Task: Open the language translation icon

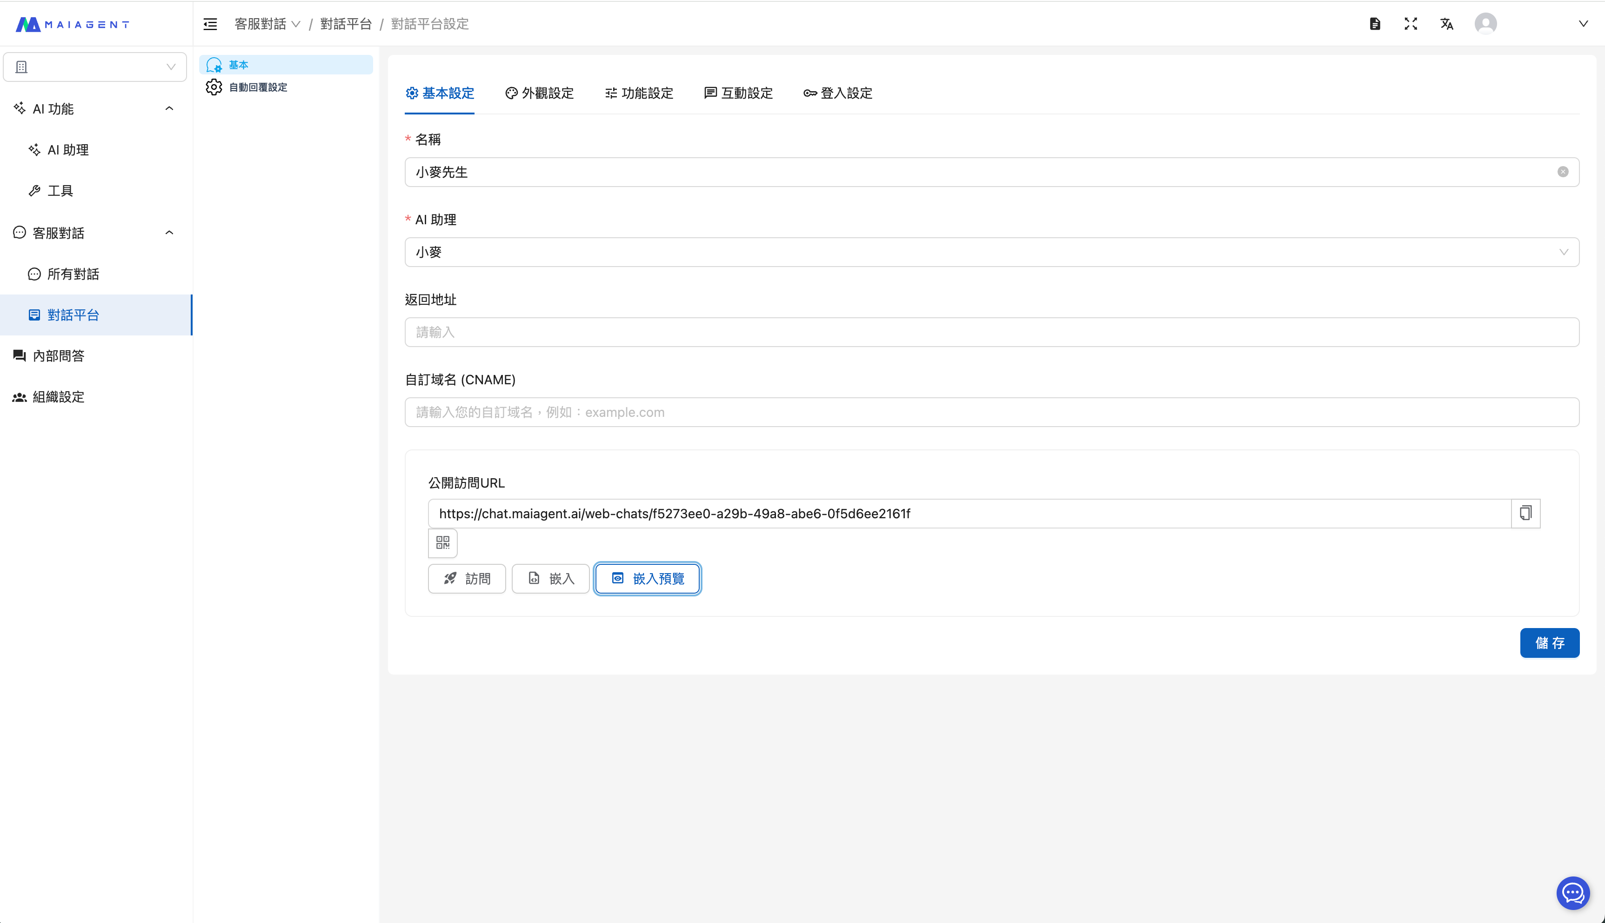Action: pyautogui.click(x=1446, y=24)
